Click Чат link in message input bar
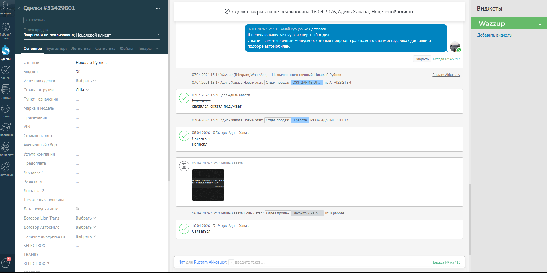547x273 pixels. pyautogui.click(x=182, y=262)
